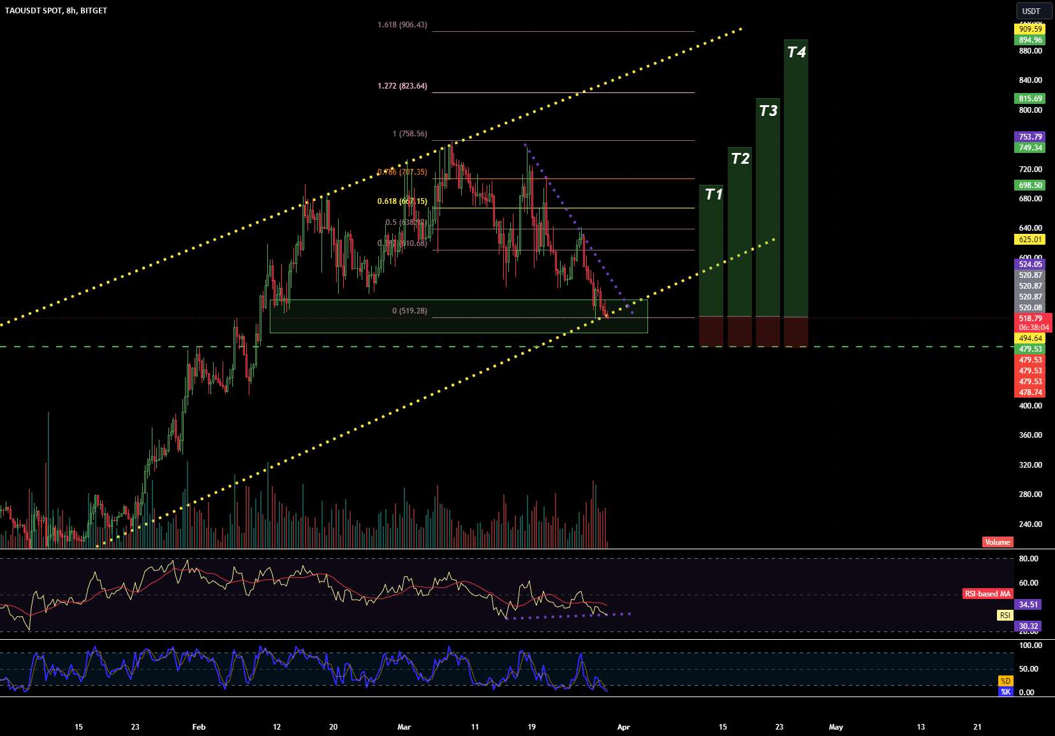1055x736 pixels.
Task: Click the 815.69 green price tag
Action: coord(1030,99)
